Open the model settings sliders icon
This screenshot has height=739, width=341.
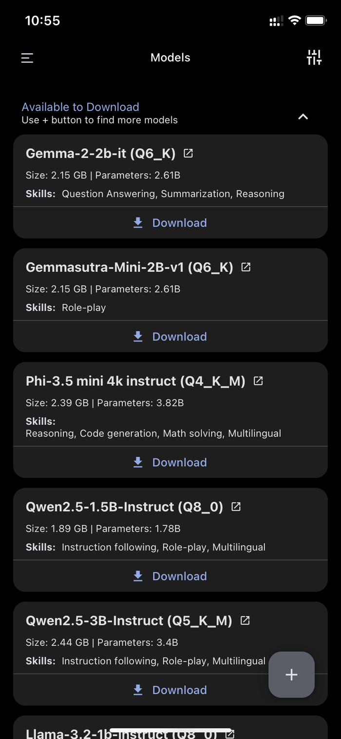pos(314,58)
